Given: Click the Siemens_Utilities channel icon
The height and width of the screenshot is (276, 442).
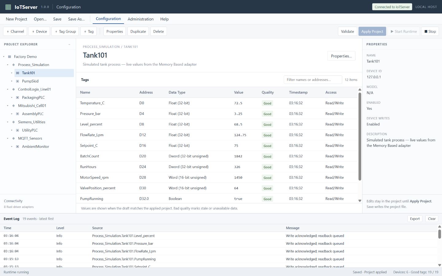Looking at the screenshot, I should coord(14,122).
